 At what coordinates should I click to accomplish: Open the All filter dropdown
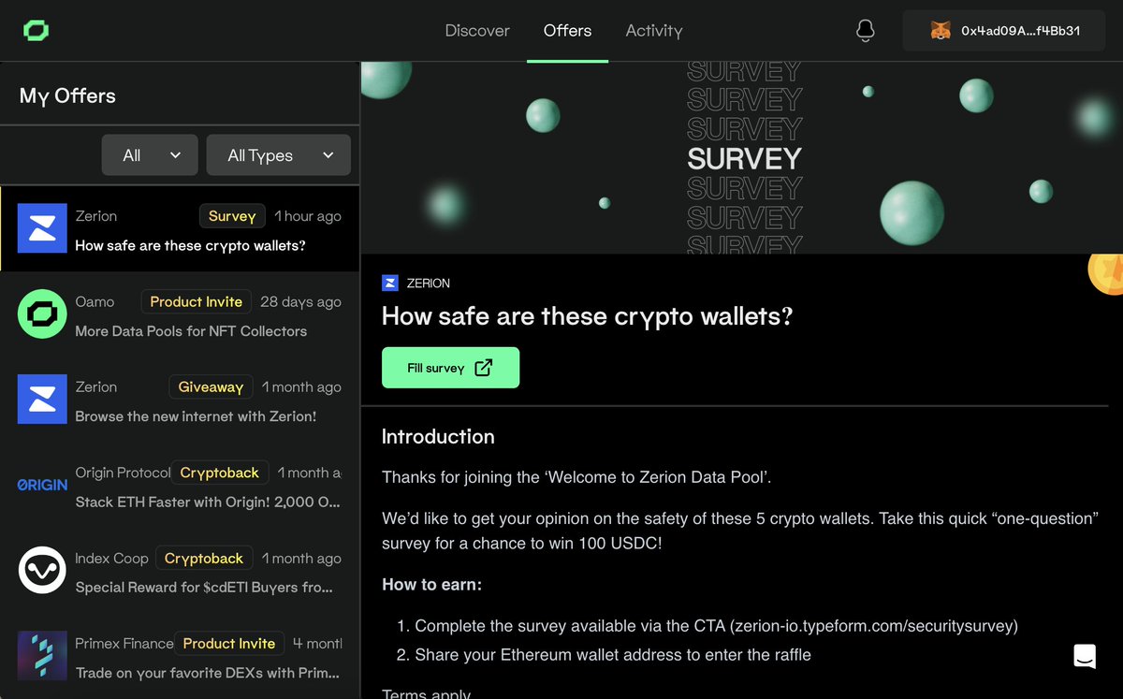coord(149,154)
